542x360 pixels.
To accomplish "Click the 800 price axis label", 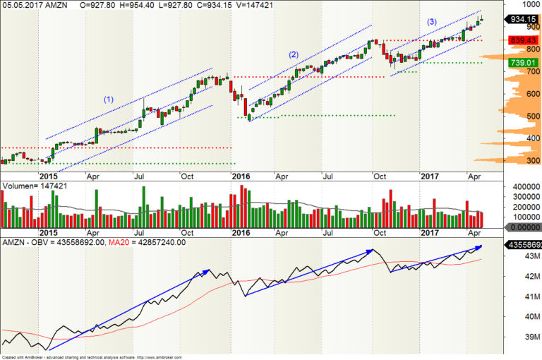I will pyautogui.click(x=533, y=49).
